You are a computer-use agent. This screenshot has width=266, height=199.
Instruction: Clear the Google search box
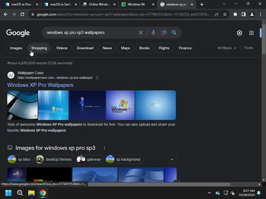click(141, 33)
